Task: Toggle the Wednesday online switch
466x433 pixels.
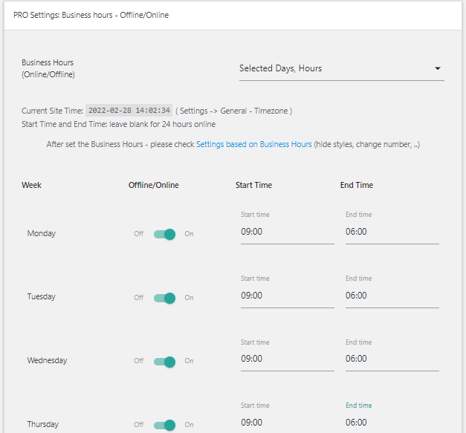Action: (164, 362)
